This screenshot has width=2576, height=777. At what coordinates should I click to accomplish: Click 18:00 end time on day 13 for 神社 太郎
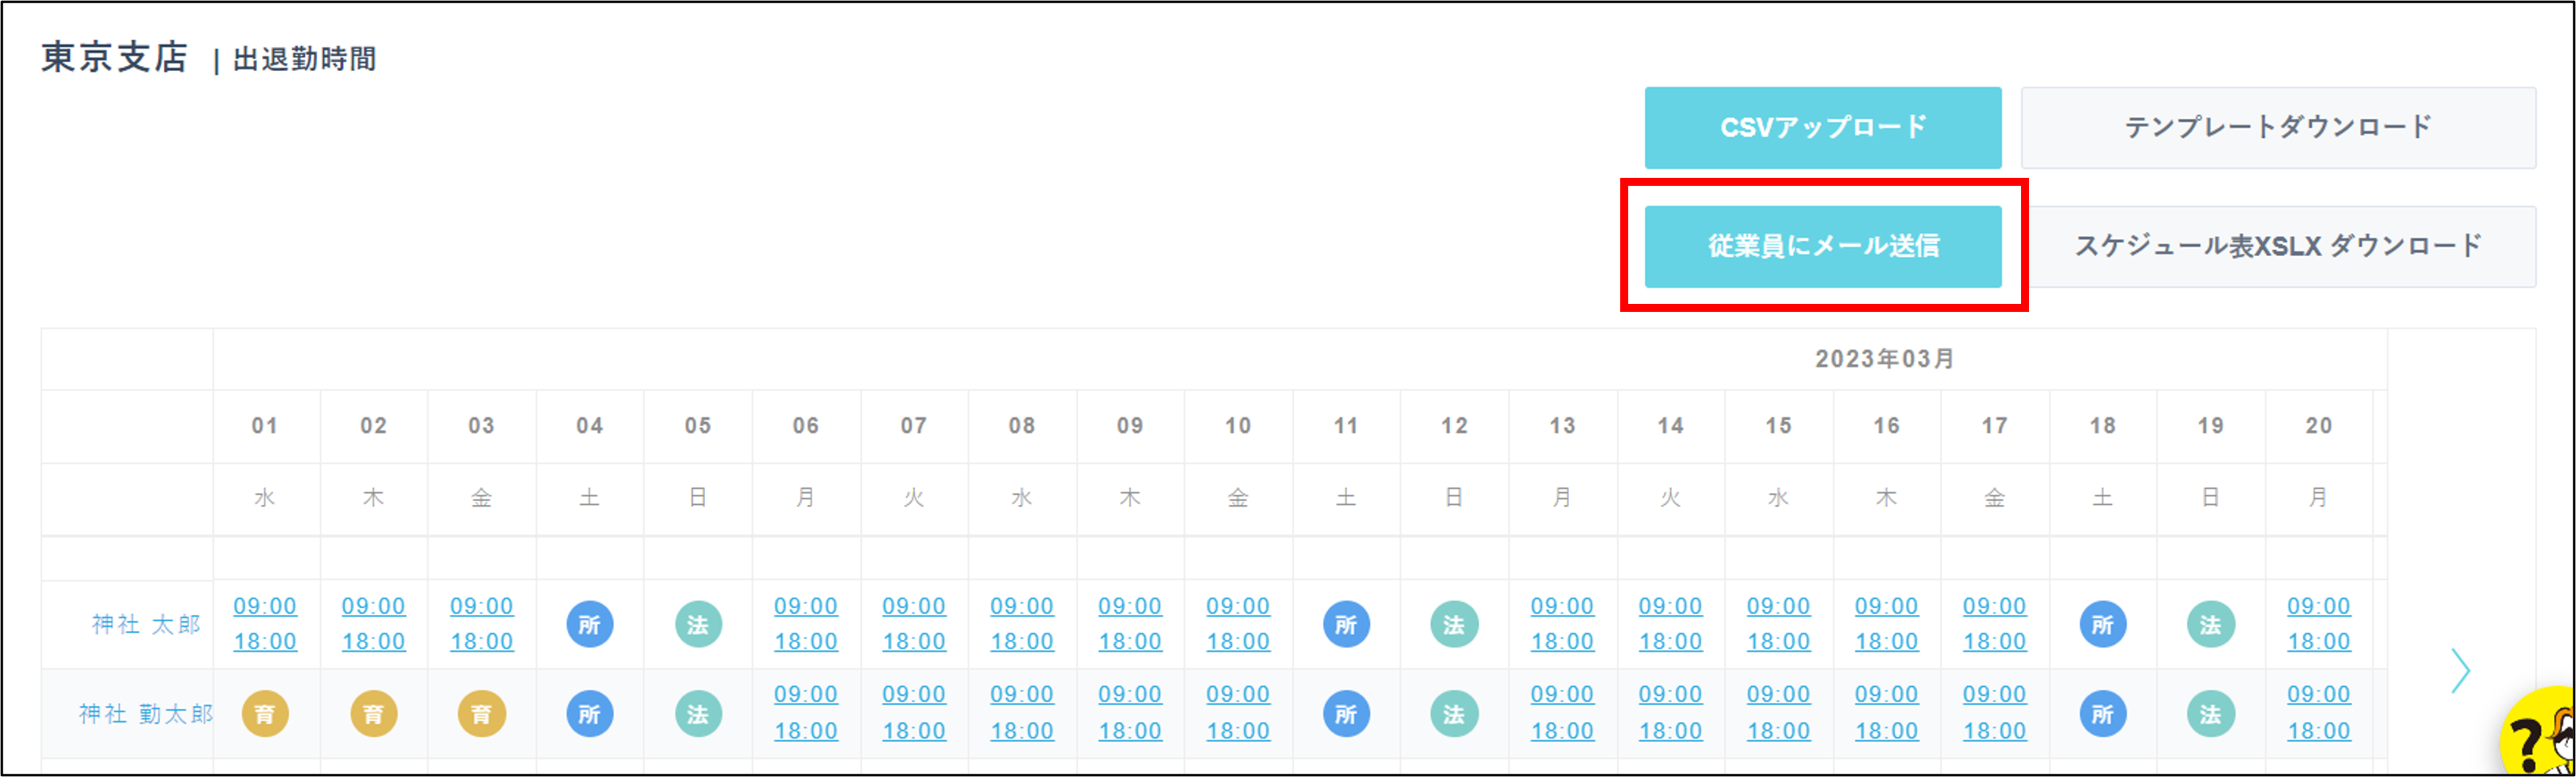pos(1562,641)
